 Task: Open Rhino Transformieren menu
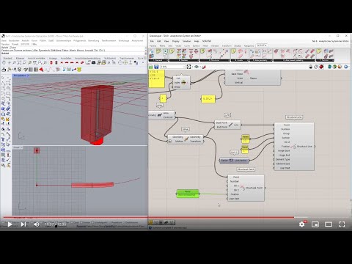tap(109, 40)
